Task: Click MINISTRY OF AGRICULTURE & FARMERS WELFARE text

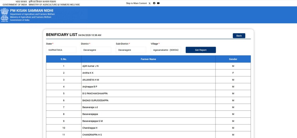Action: point(54,5)
